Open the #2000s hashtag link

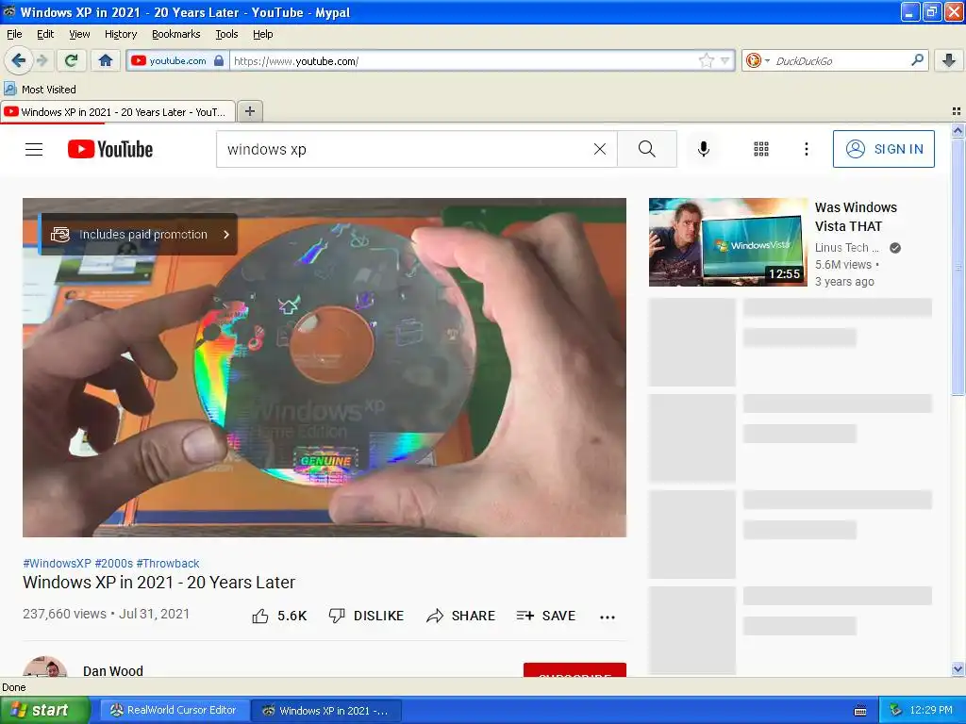(113, 564)
